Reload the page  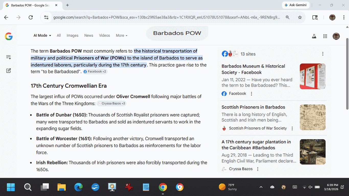[x=31, y=17]
